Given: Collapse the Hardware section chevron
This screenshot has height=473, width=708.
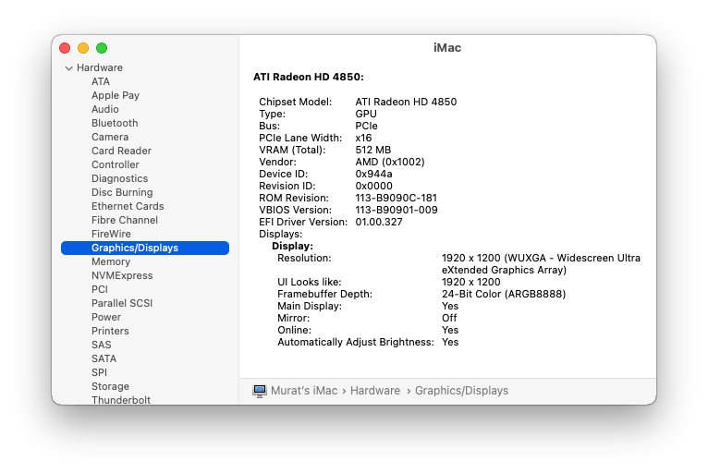Looking at the screenshot, I should tap(68, 68).
